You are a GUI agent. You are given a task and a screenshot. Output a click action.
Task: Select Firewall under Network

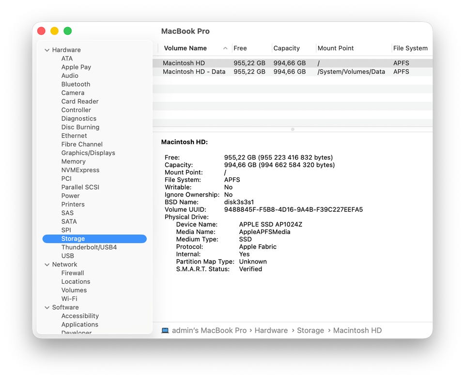(x=73, y=273)
